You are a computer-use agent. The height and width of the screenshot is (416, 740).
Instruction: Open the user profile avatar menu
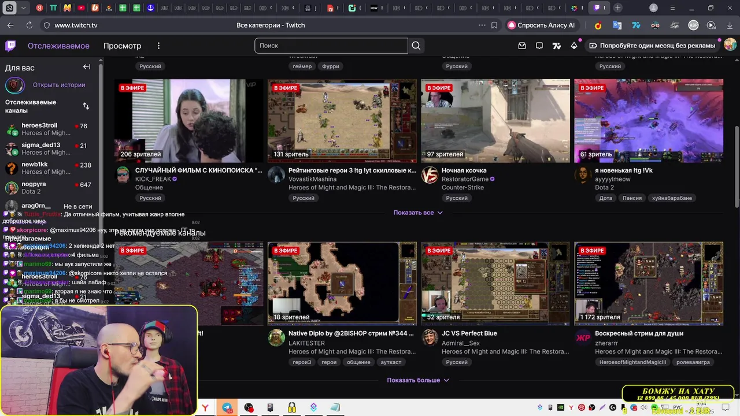point(730,45)
